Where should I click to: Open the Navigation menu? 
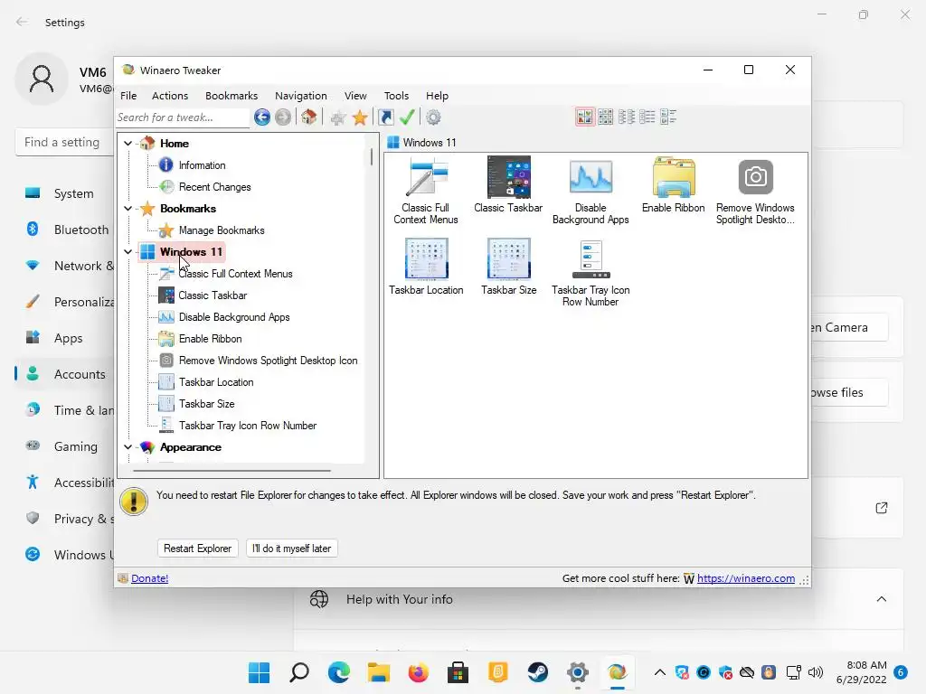(300, 96)
